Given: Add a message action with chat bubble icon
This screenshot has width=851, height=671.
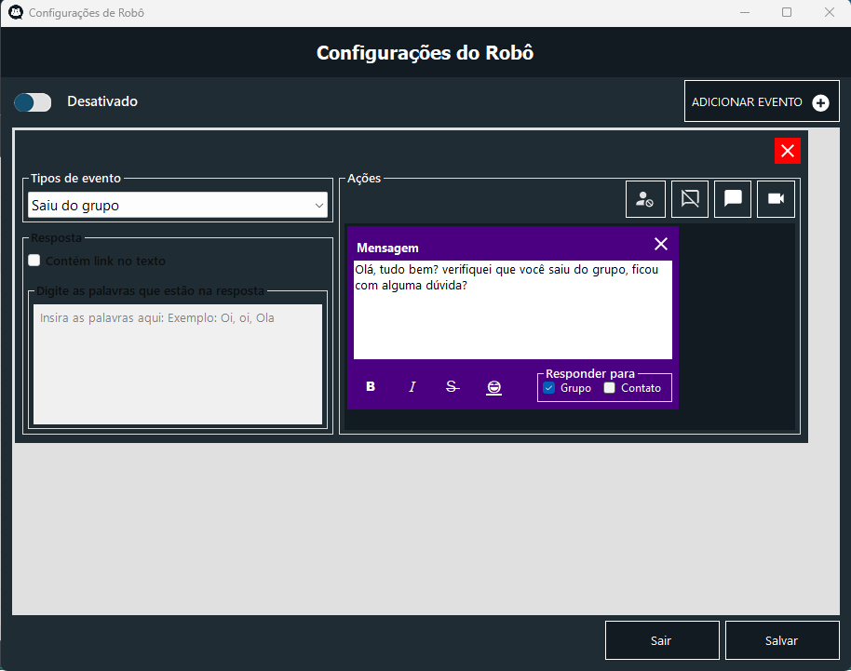Looking at the screenshot, I should pos(733,199).
